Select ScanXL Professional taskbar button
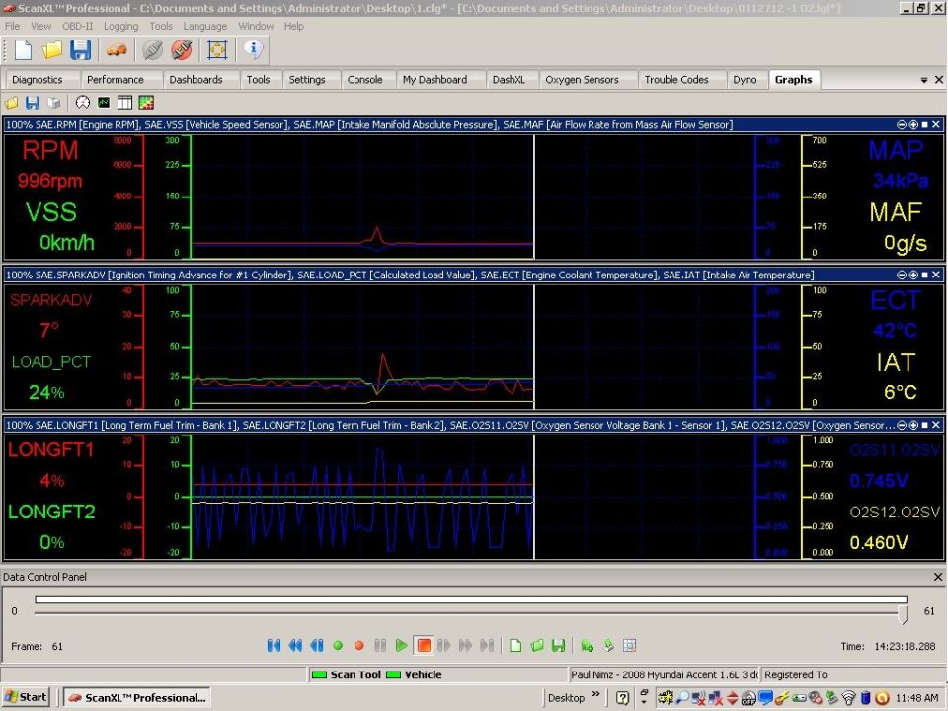The width and height of the screenshot is (948, 711). point(137,698)
